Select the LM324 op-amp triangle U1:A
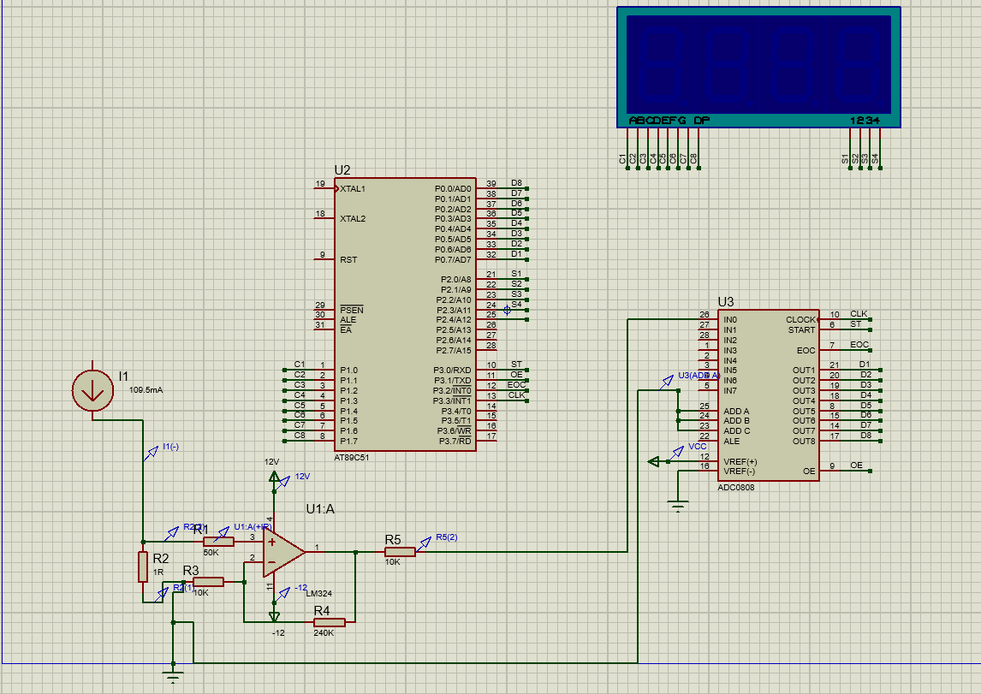981x694 pixels. (x=283, y=552)
